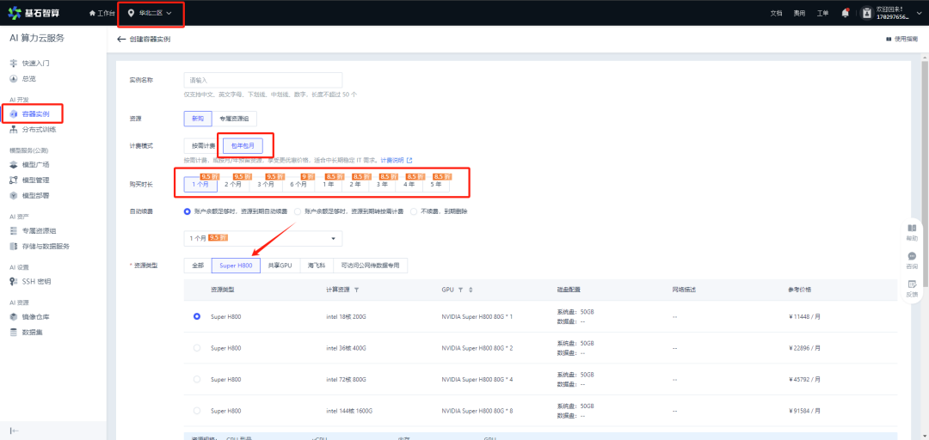Click the sort arrows in GPU column header
Image resolution: width=929 pixels, height=440 pixels.
(x=471, y=290)
